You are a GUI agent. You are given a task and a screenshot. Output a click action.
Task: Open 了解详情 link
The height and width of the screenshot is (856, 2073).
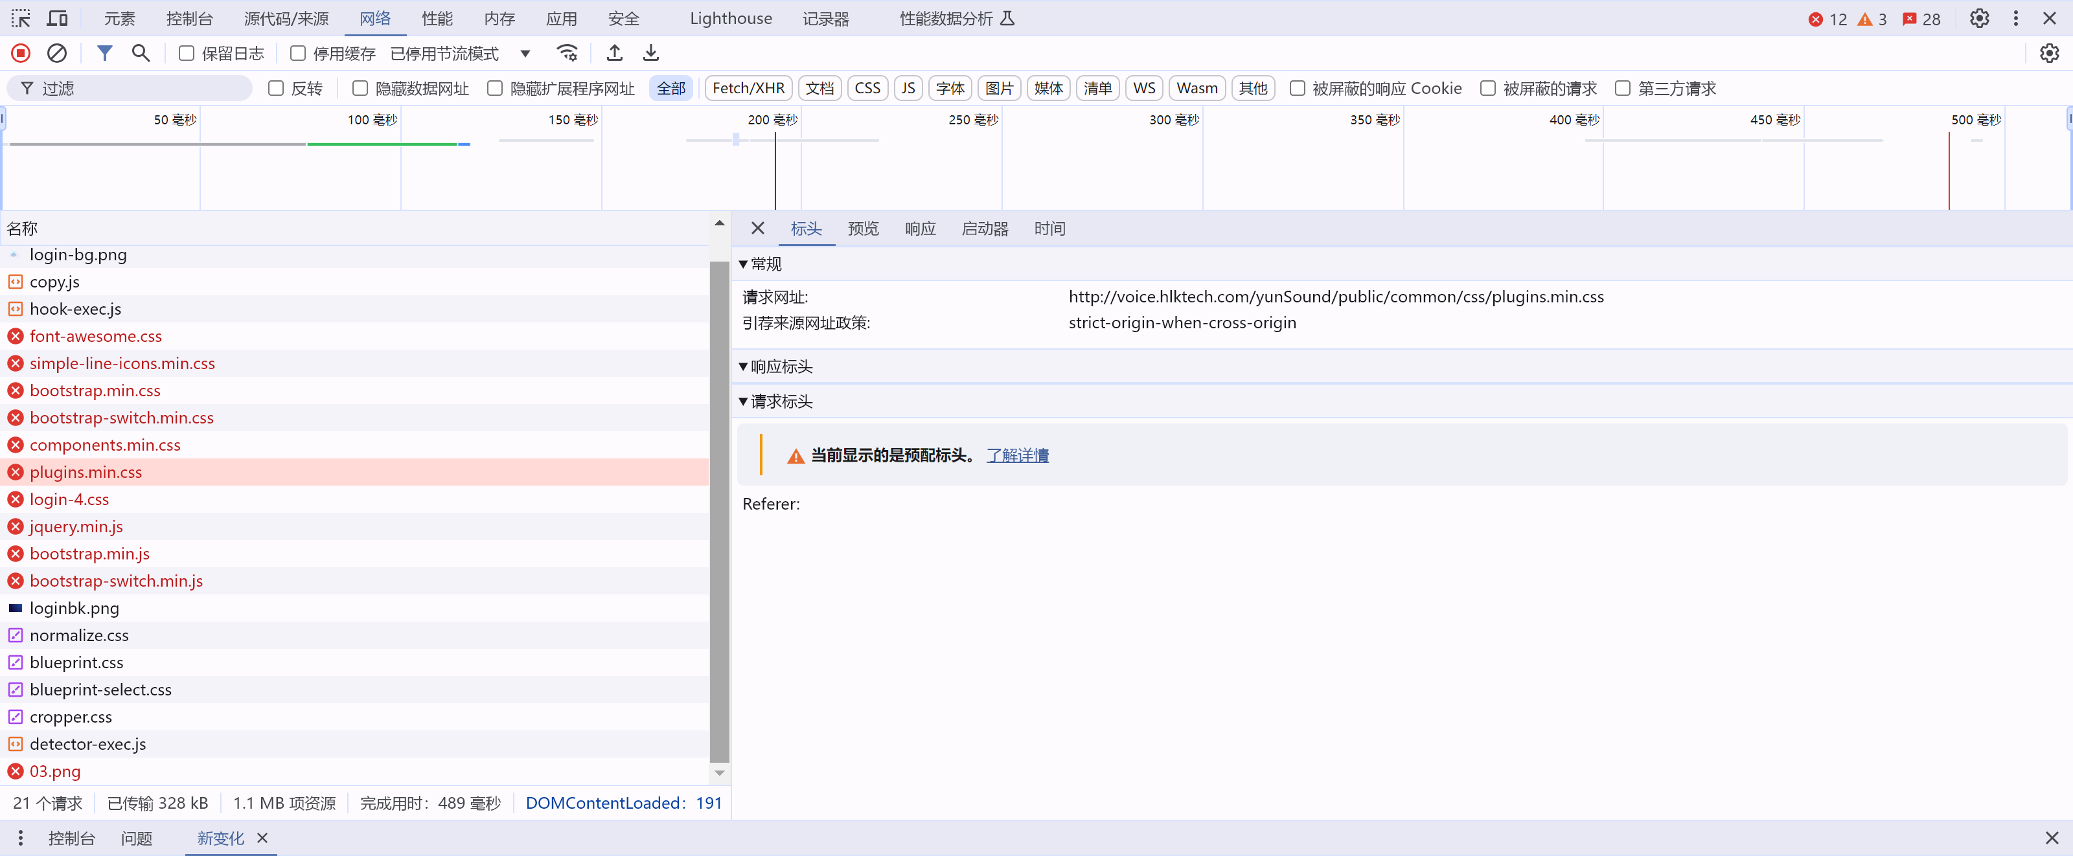(1018, 456)
